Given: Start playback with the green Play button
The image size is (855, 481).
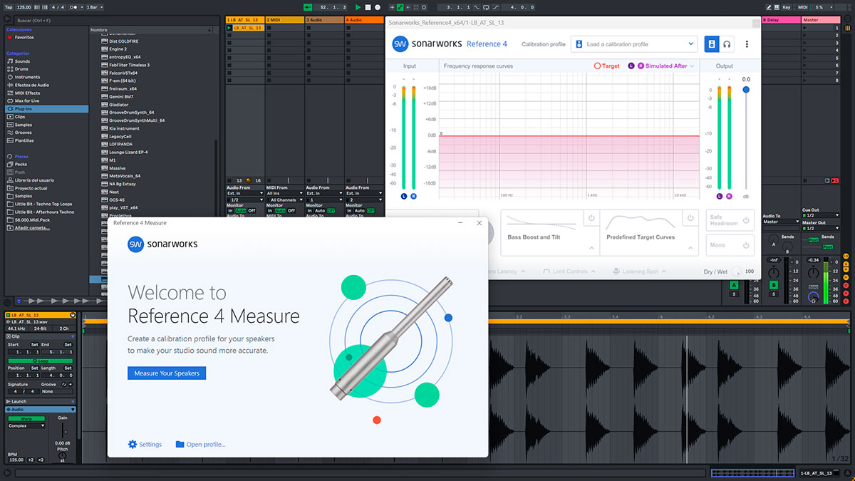Looking at the screenshot, I should pyautogui.click(x=358, y=6).
